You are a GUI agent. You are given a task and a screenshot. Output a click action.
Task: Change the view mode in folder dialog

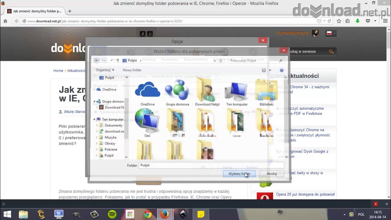(264, 70)
